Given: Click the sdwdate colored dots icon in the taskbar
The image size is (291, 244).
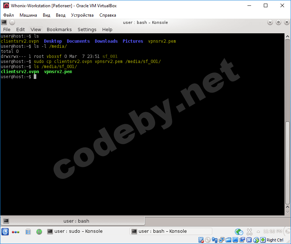Looking at the screenshot, I should (15, 232).
